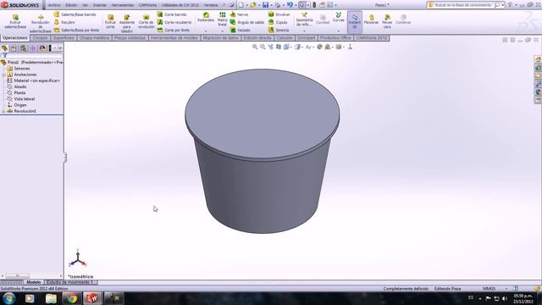Open the Asistente para taladro tool

point(127,24)
